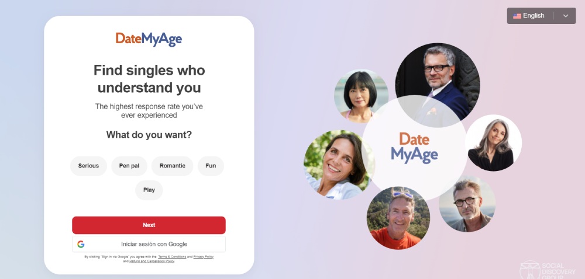Screen dimensions: 585x279
Task: Click the photo of man in orange shirt
Action: (398, 218)
